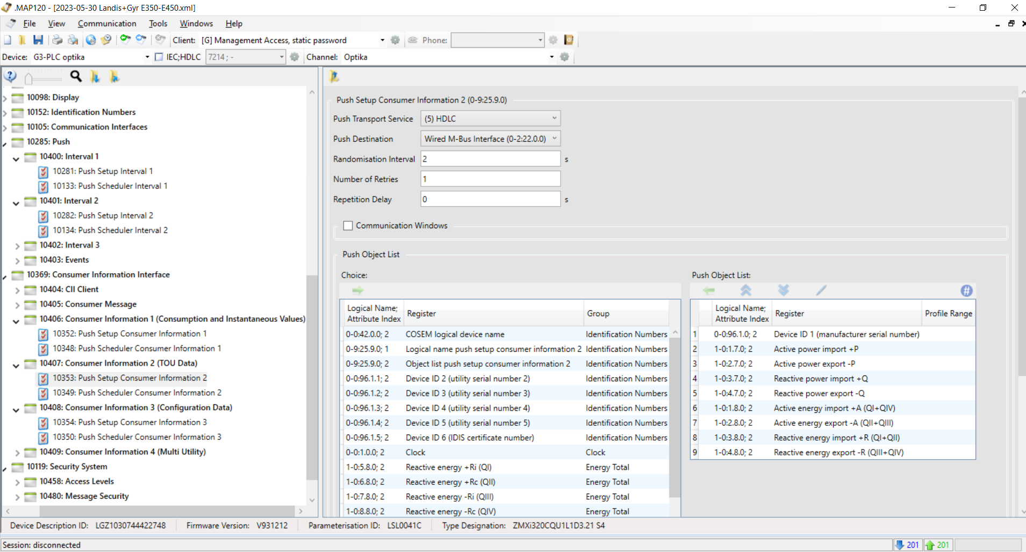
Task: Click the help question mark icon
Action: [10, 77]
